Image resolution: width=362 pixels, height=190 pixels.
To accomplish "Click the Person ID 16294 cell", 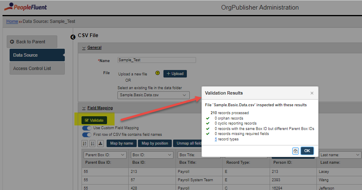I will [x=293, y=187].
